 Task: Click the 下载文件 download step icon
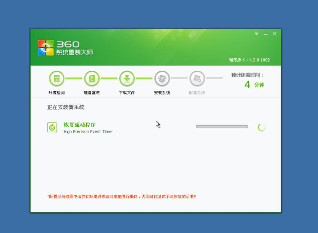pos(127,78)
